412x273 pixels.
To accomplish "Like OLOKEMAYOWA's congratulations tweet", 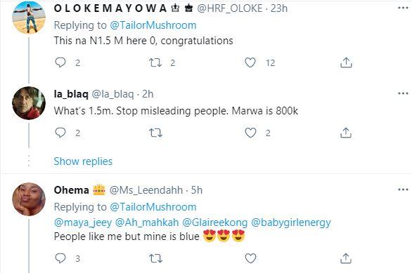I will (250, 62).
